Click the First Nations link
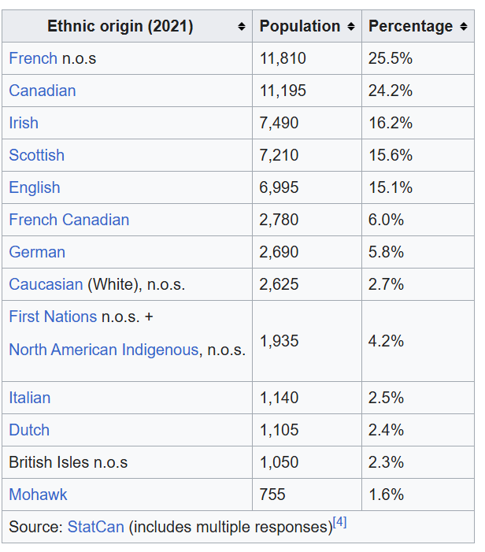 53,317
